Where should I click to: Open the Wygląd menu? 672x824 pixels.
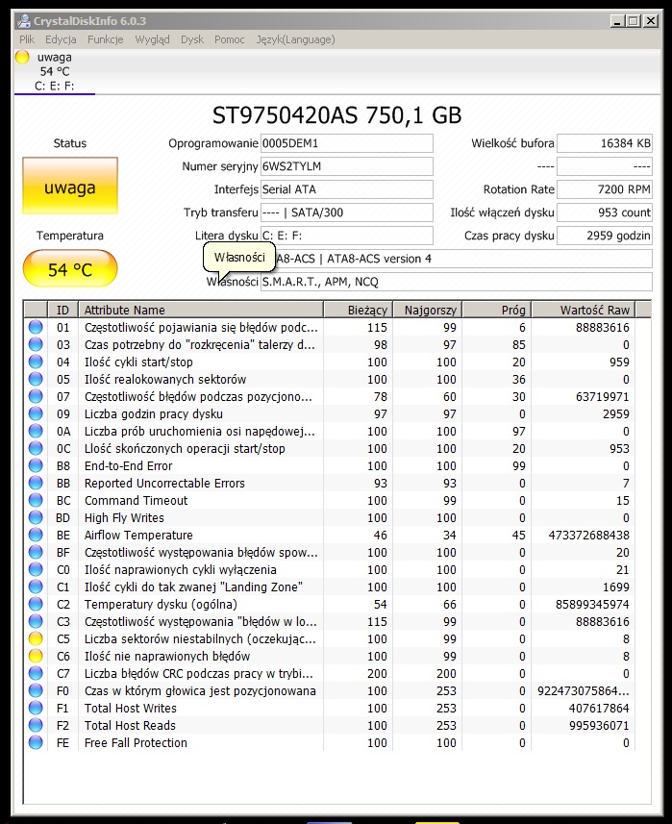pos(152,39)
